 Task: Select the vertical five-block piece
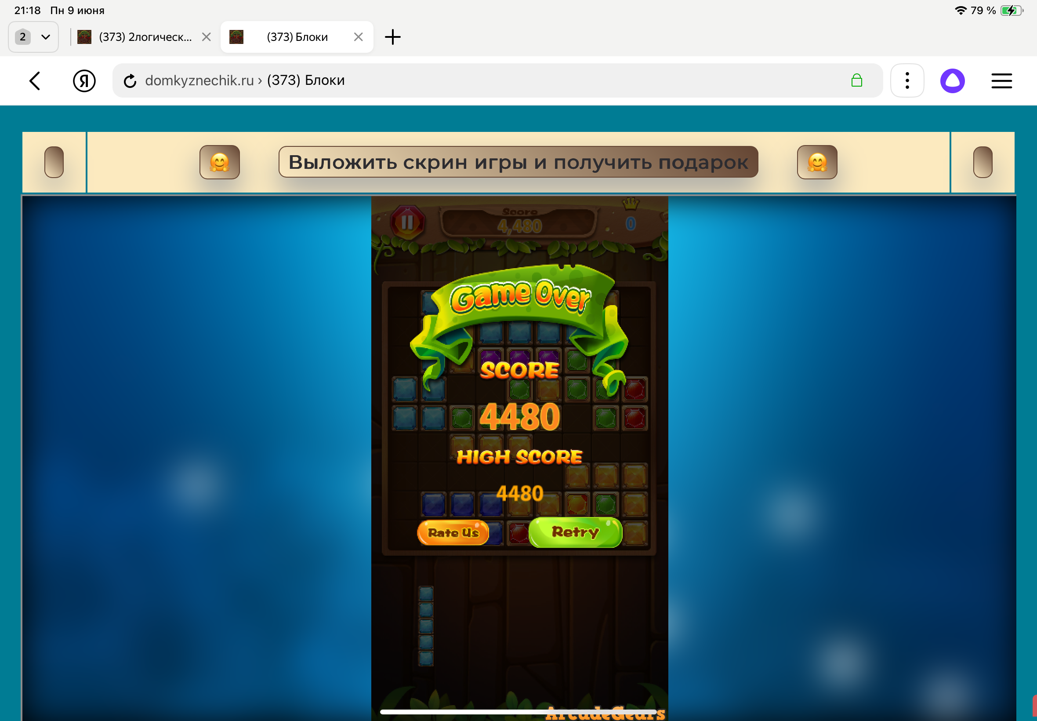pyautogui.click(x=426, y=626)
